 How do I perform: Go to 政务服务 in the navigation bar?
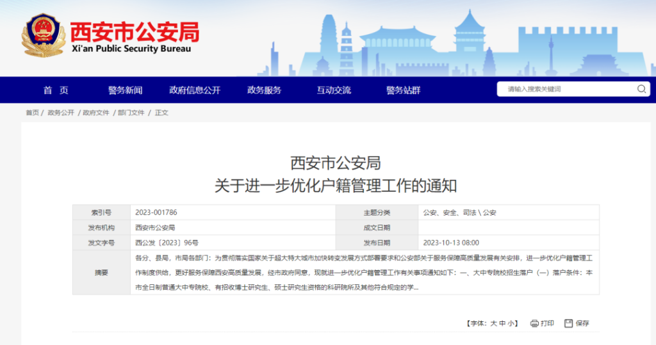tap(264, 90)
